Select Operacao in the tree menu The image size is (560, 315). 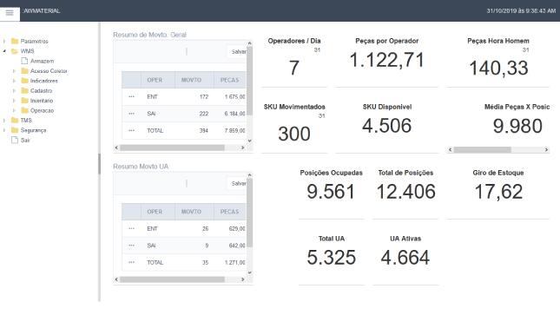coord(43,110)
